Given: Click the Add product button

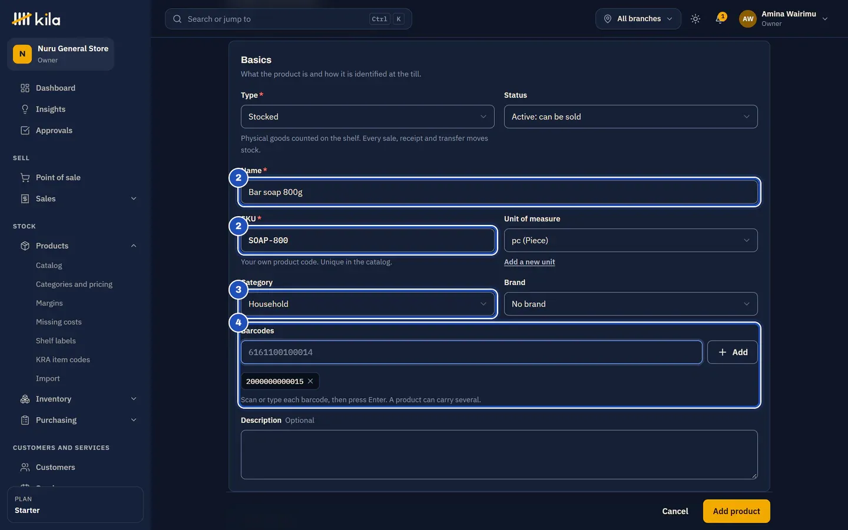Looking at the screenshot, I should pos(736,511).
